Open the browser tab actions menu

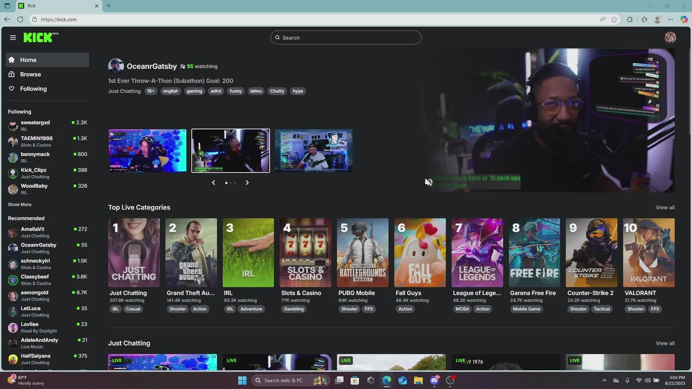[x=7, y=6]
